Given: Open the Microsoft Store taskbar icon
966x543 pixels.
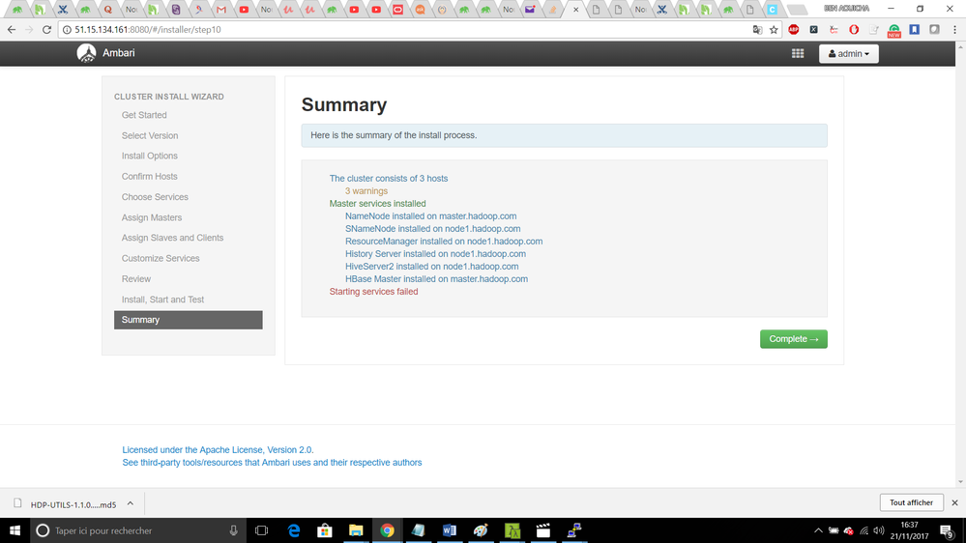Looking at the screenshot, I should click(325, 530).
